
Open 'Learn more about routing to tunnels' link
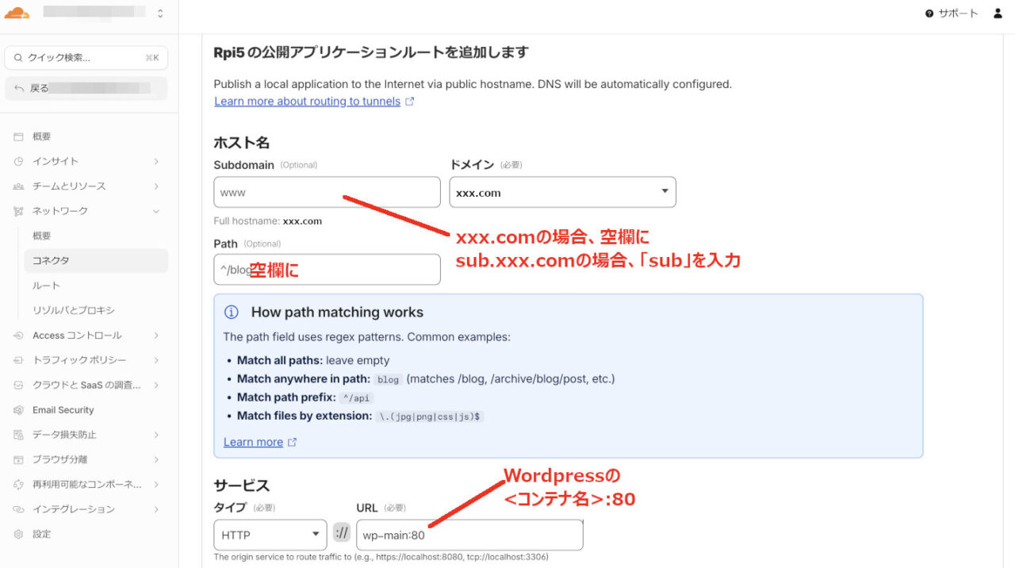tap(307, 102)
